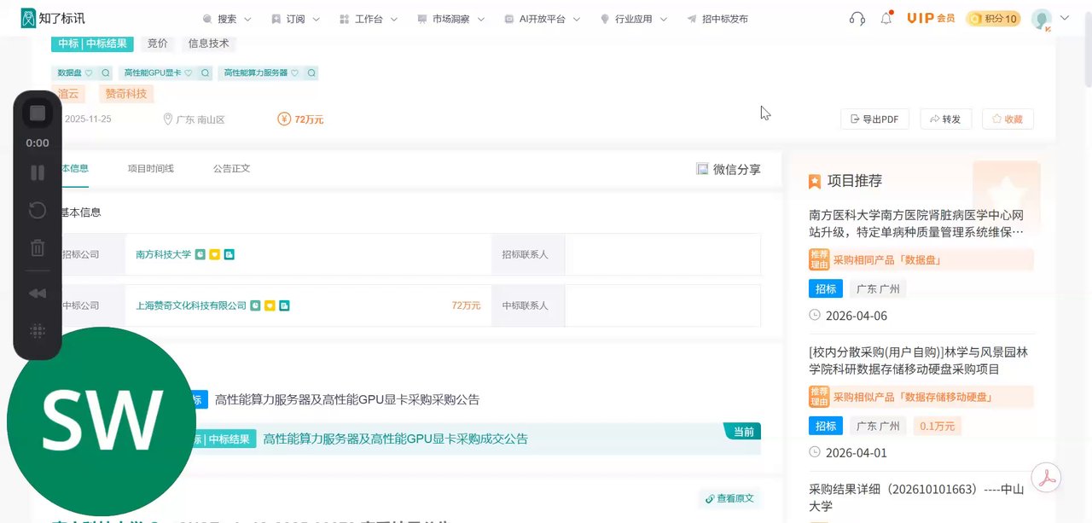Image resolution: width=1092 pixels, height=523 pixels.
Task: Open the 工作台 dropdown menu
Action: pyautogui.click(x=369, y=19)
